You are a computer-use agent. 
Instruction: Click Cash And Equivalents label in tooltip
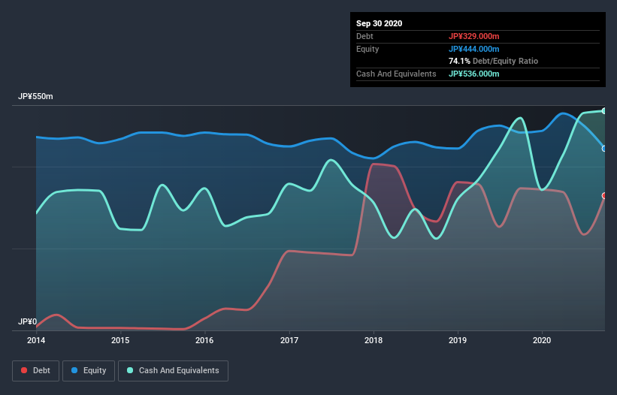coord(396,74)
